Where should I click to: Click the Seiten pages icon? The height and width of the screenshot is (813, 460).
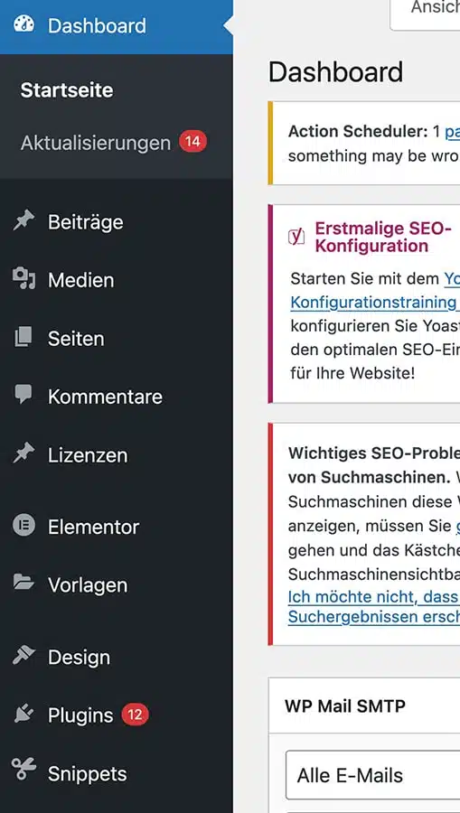[23, 338]
